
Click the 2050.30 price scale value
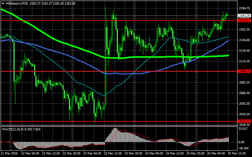(x=244, y=103)
